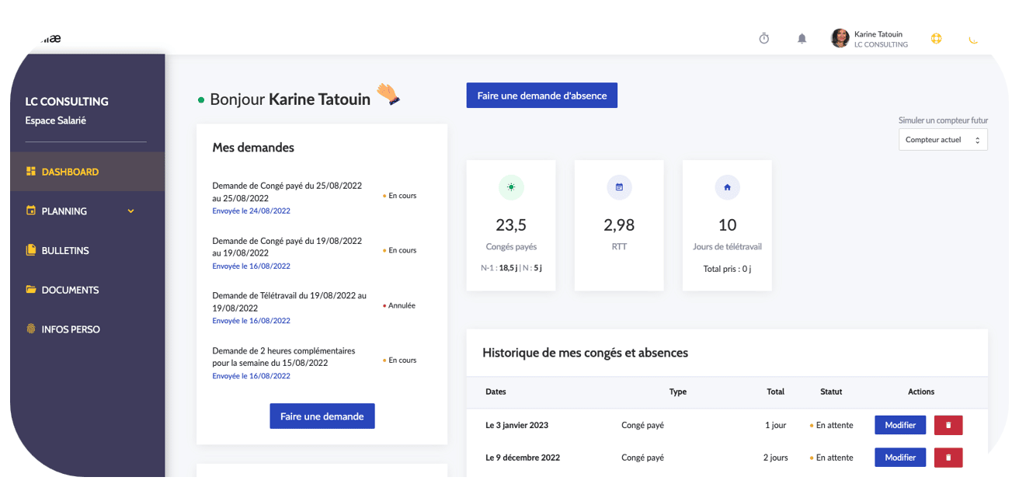Open help via the yellow lifebuoy icon

(x=936, y=39)
